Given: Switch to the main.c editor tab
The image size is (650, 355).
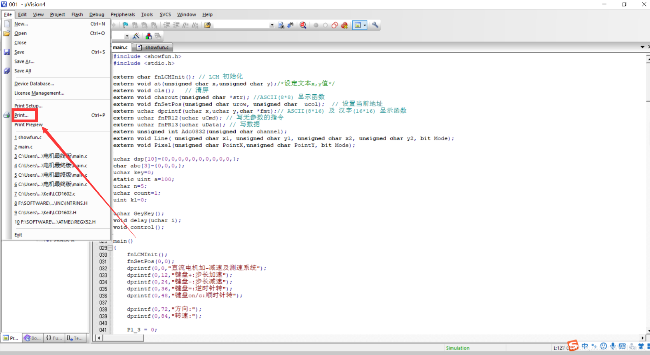Looking at the screenshot, I should pyautogui.click(x=120, y=47).
